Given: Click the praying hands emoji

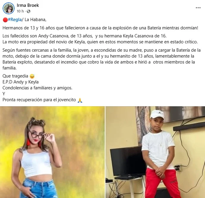Looking at the screenshot, I should tap(80, 100).
